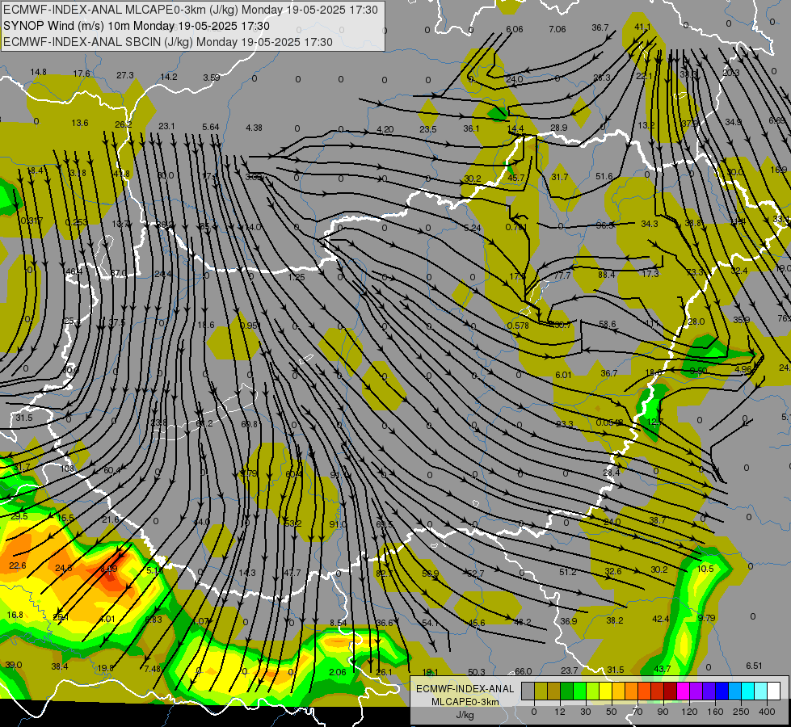This screenshot has width=791, height=727.
Task: Click the '400' tick label on the legend
Action: [x=767, y=712]
